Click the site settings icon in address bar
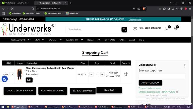Screen dimensions: 193x109 38,9
